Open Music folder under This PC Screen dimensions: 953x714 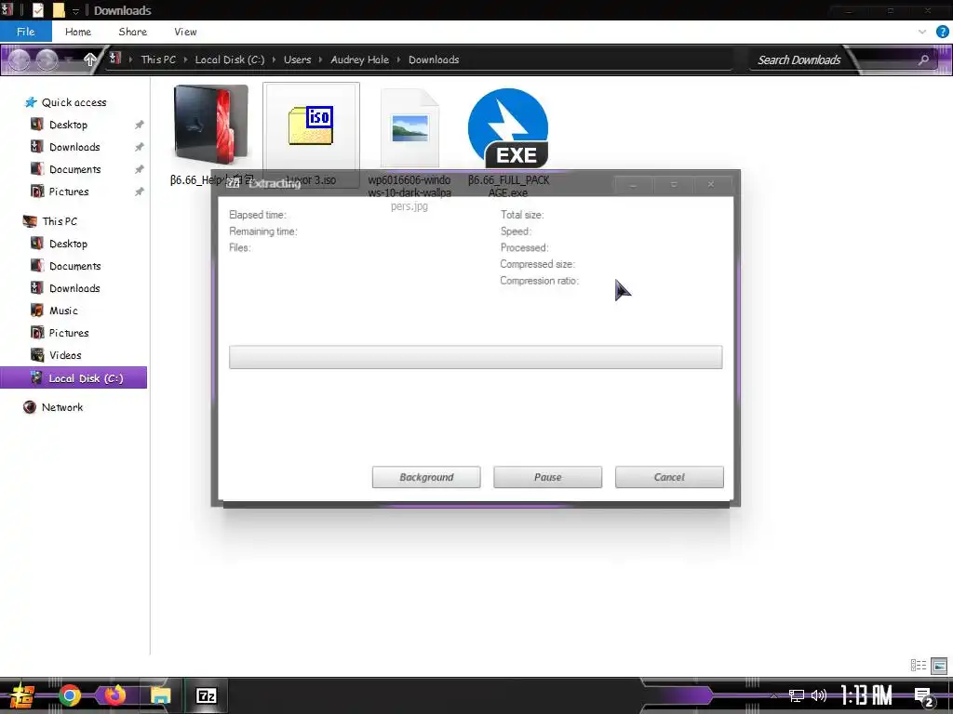click(x=63, y=311)
